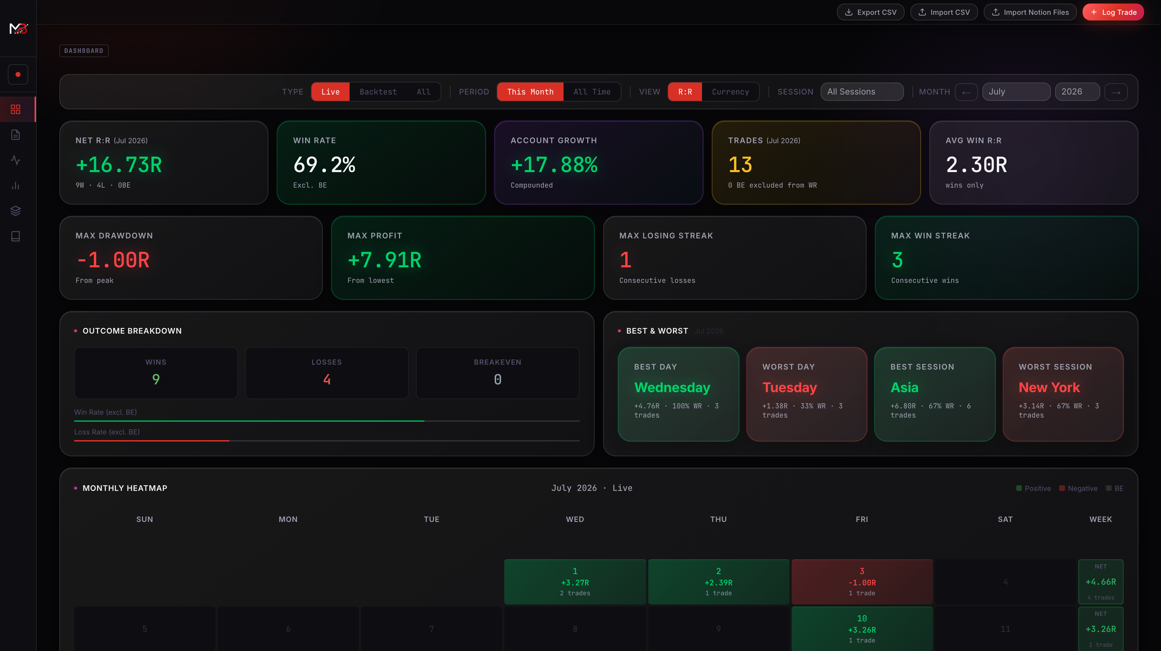
Task: Select ALL trade type
Action: tap(423, 92)
